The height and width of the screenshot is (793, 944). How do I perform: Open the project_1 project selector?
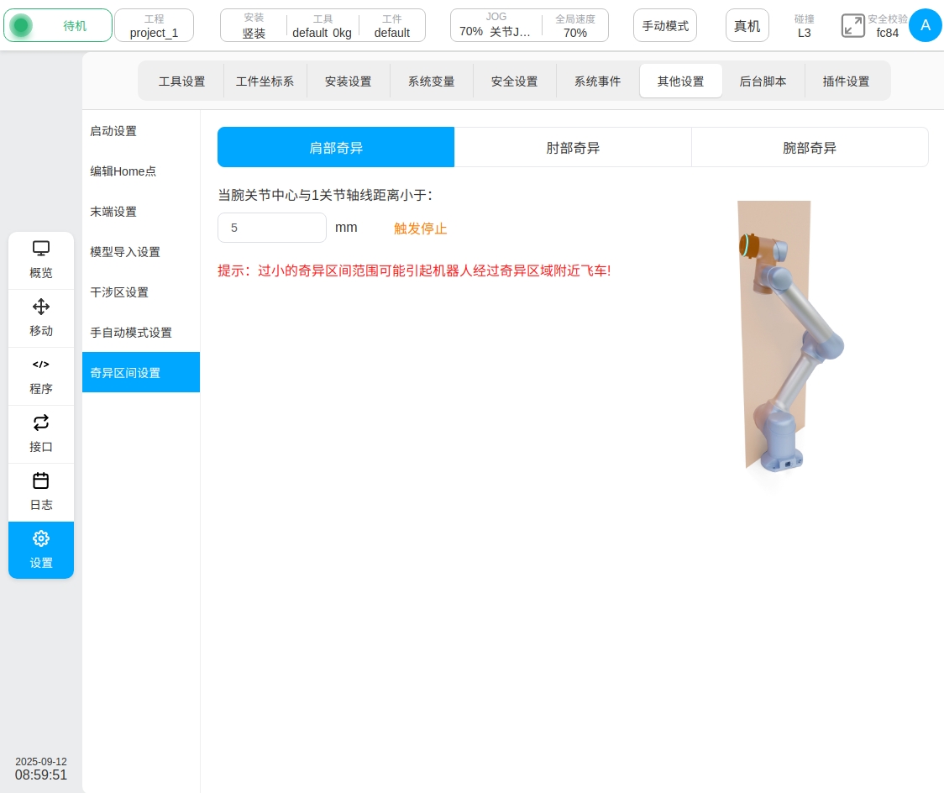154,26
